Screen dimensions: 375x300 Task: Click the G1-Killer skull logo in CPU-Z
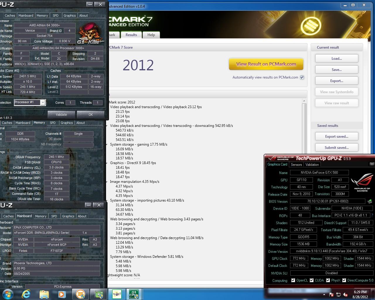point(90,33)
